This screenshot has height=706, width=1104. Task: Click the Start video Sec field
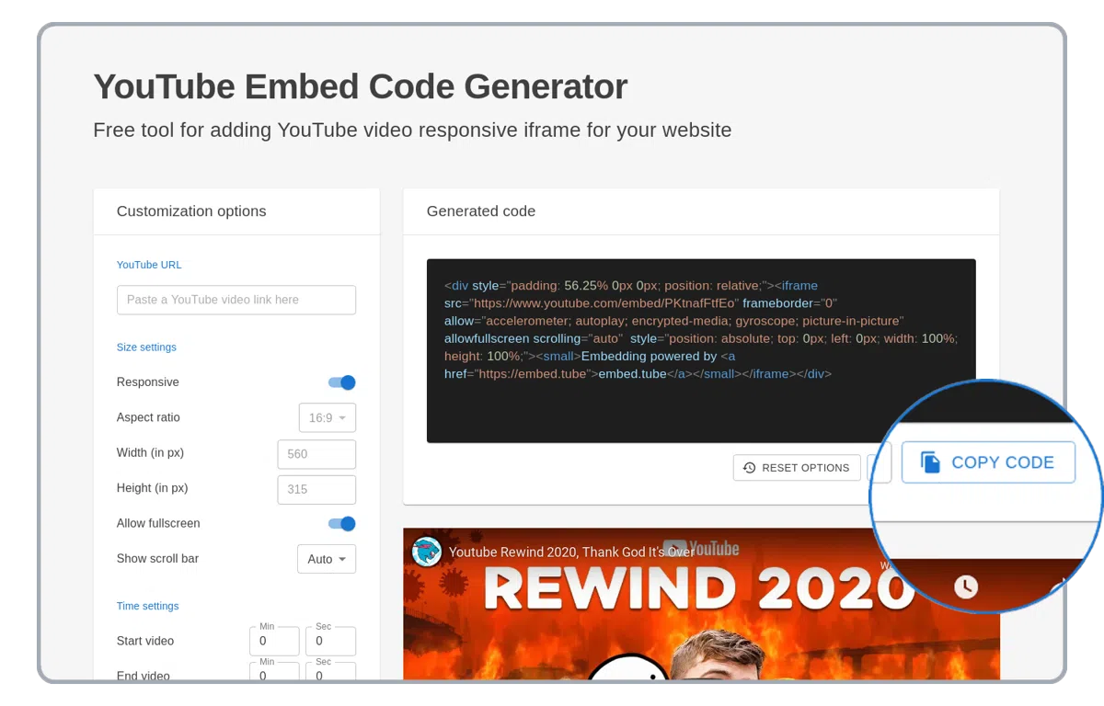pos(330,642)
